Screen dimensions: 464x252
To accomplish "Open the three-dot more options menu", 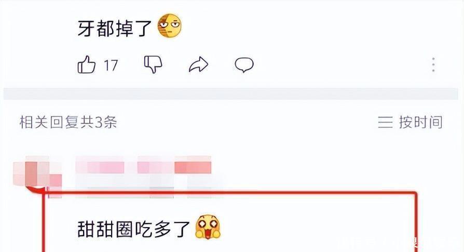I will pyautogui.click(x=433, y=64).
